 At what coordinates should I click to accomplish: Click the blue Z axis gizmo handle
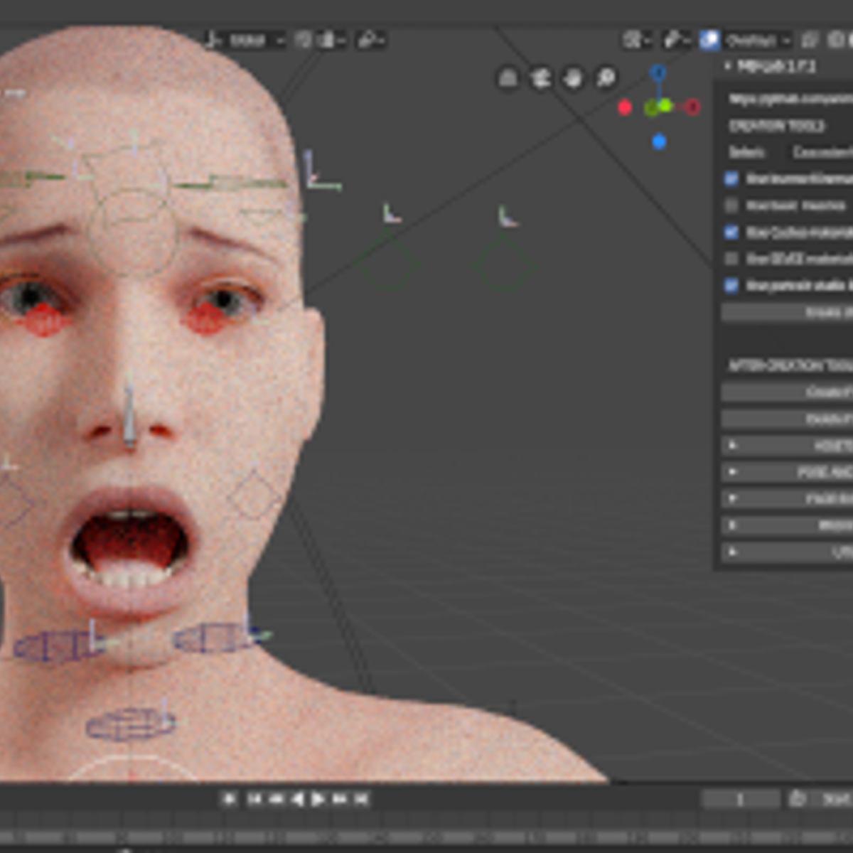click(x=658, y=73)
